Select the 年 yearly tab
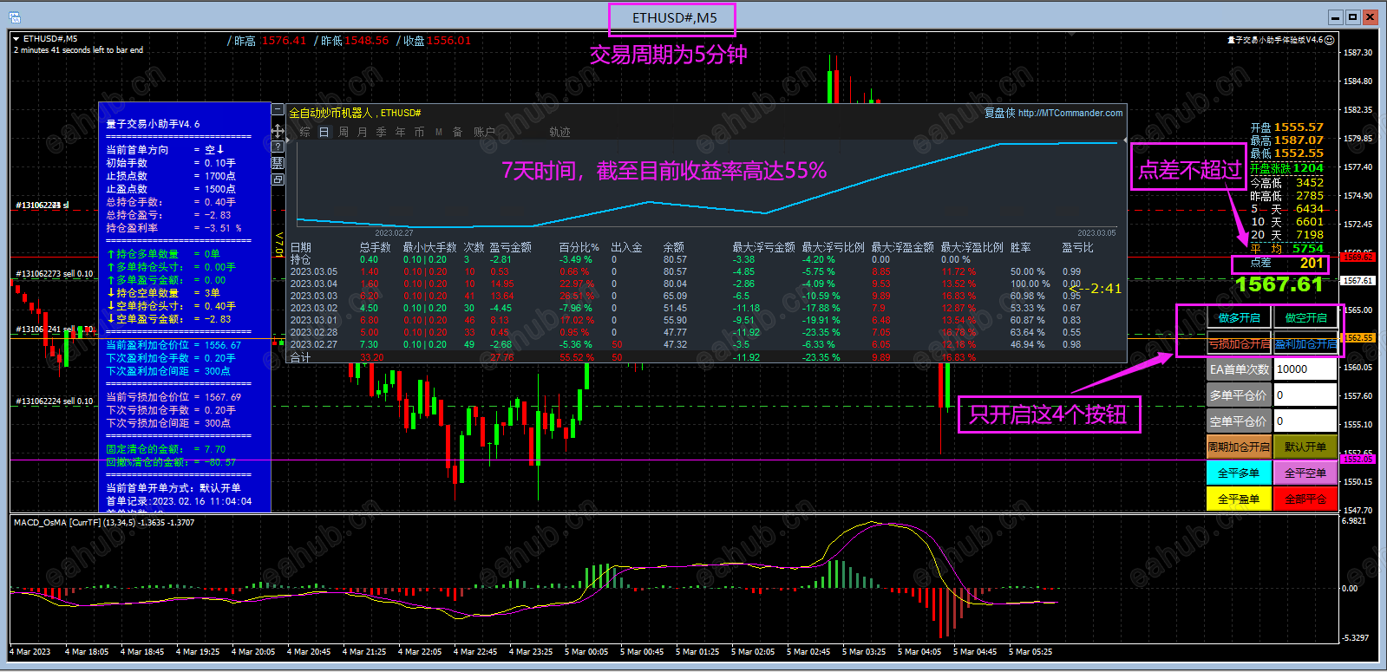 (x=400, y=132)
